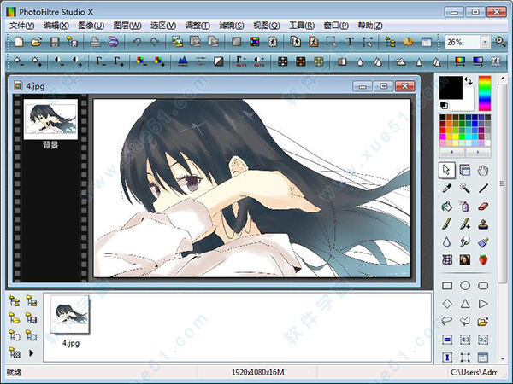Save the image using the floppy disk icon

tap(55, 42)
